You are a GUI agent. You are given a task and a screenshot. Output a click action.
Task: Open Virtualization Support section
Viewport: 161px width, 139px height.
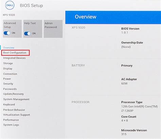(17, 115)
